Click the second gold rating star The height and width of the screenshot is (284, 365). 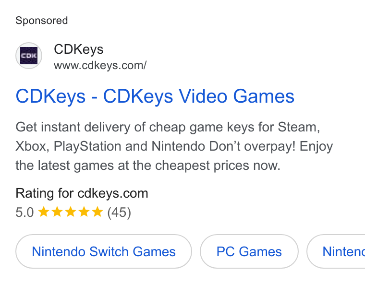(57, 212)
